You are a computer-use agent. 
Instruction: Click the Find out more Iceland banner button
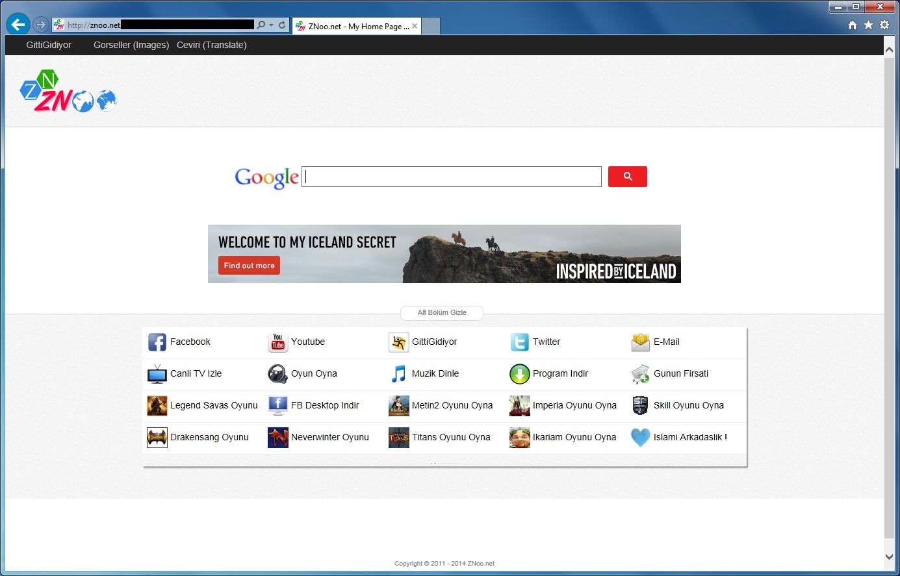click(248, 265)
